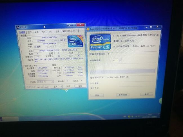
Task: Click the CPU-Z title bar icon
Action: [x=18, y=28]
